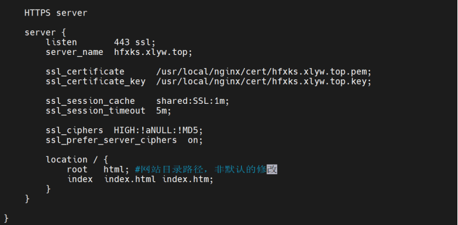Click the 'HIGH:!aNULL:!MD5;' cipher string

tap(158, 131)
